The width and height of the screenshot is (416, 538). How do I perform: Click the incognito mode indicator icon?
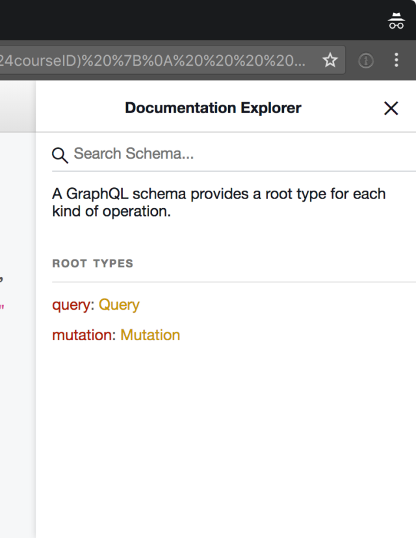(x=395, y=20)
